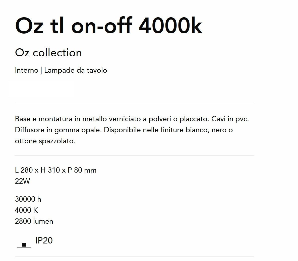The image size is (298, 261).
Task: Click the IP20 rating label
Action: click(44, 240)
